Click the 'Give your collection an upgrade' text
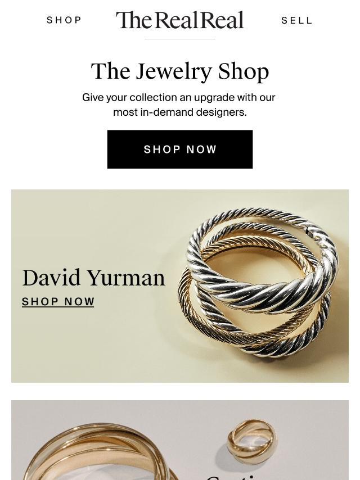The width and height of the screenshot is (360, 480). click(x=179, y=98)
